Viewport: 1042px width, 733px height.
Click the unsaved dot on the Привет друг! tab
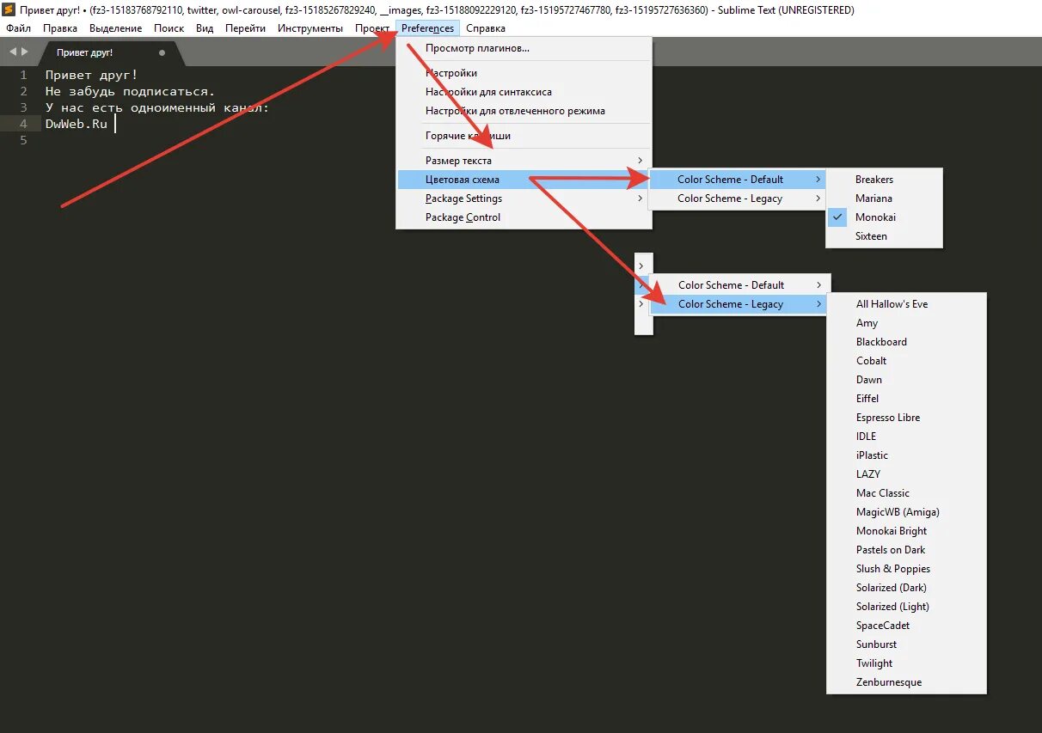pos(162,52)
